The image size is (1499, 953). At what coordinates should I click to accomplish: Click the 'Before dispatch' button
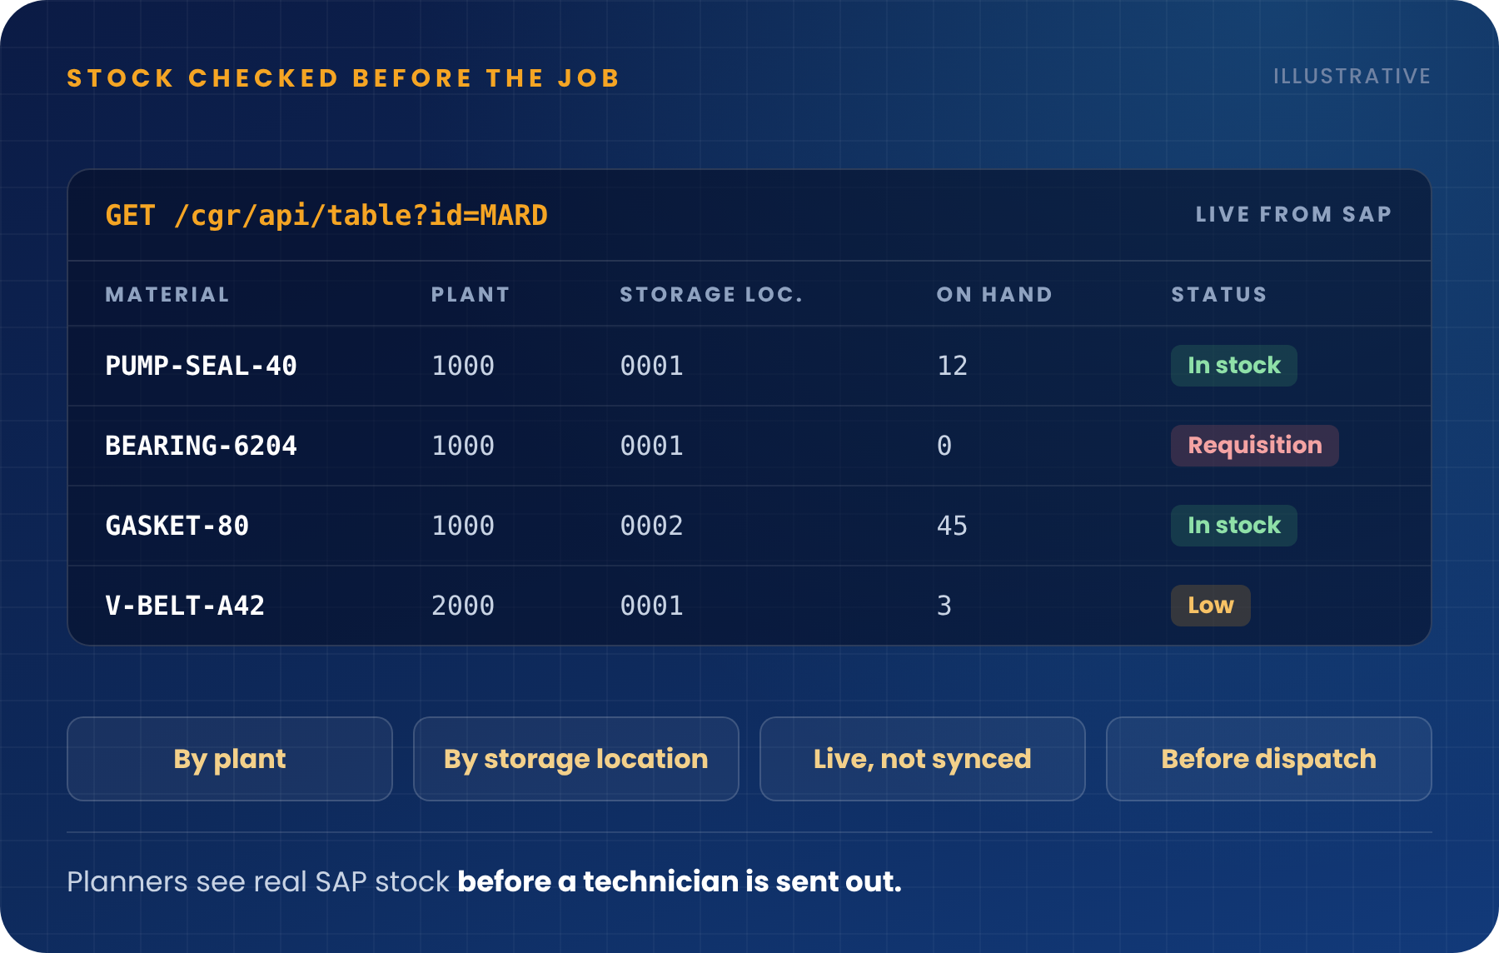click(1269, 759)
